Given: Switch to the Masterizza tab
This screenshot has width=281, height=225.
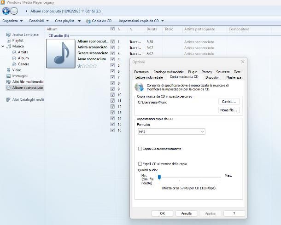Looking at the screenshot, I should (234, 77).
